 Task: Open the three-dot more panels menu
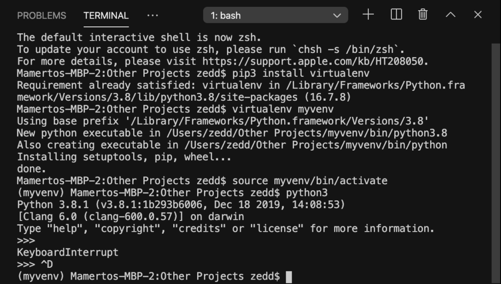click(153, 15)
